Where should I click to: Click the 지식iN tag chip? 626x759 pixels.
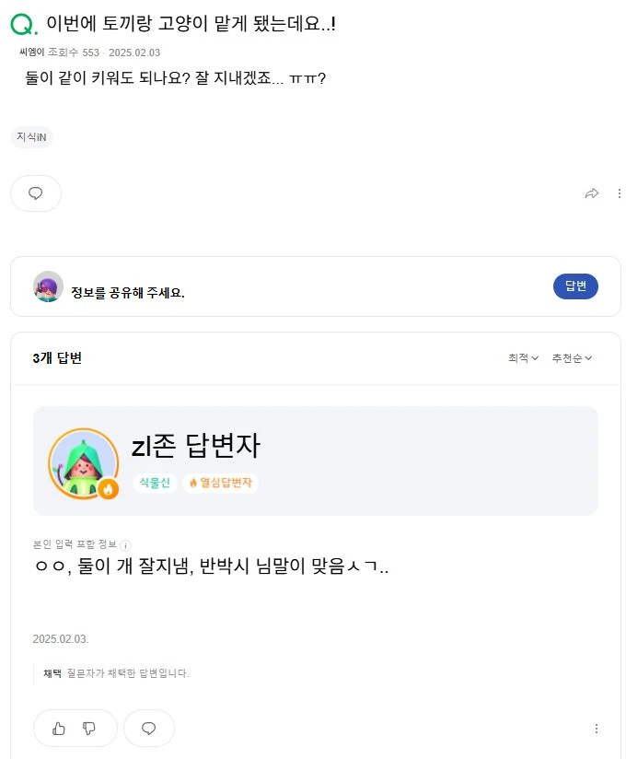pyautogui.click(x=32, y=137)
